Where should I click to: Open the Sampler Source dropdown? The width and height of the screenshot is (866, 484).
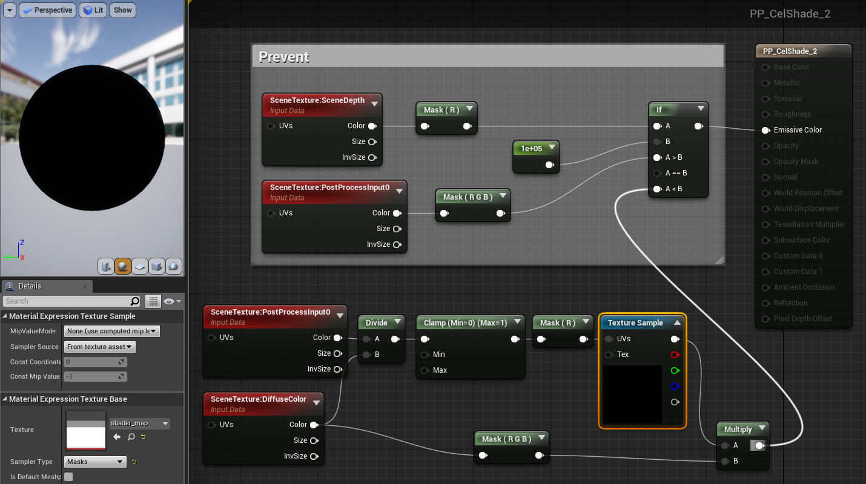99,347
